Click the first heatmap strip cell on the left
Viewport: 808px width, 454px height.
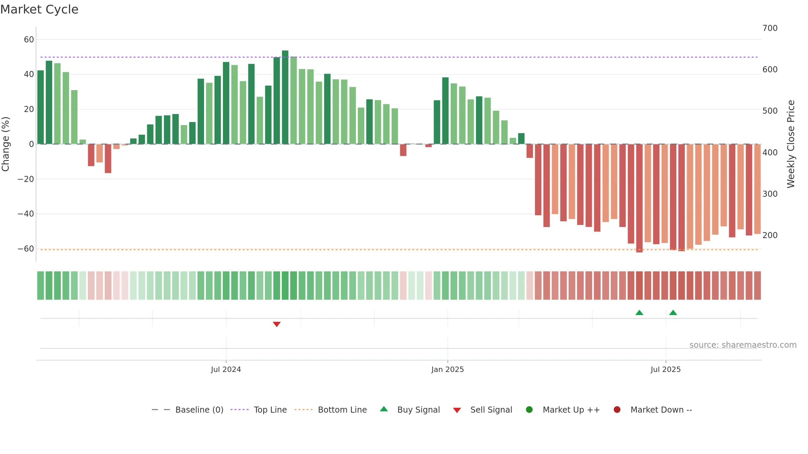click(40, 286)
